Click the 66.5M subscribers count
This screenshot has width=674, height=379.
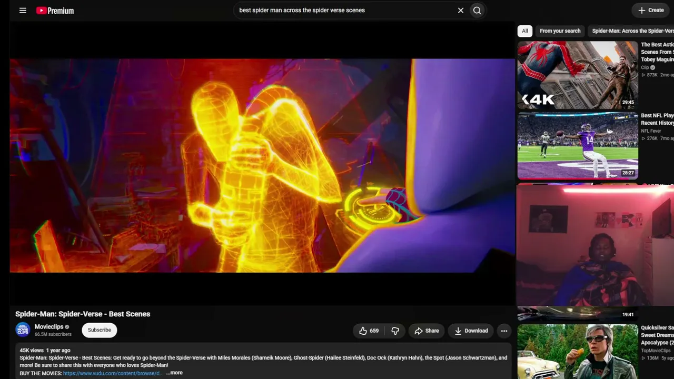coord(53,334)
